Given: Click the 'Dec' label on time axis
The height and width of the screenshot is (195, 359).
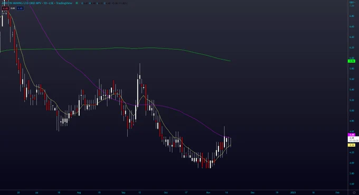Looking at the screenshot, I should point(252,192).
